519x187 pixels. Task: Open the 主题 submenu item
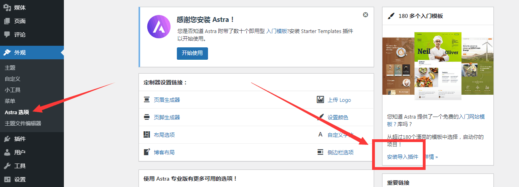10,68
